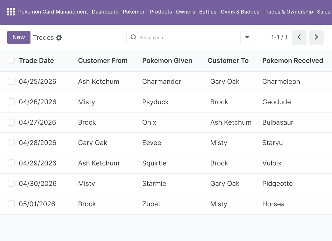
Task: Click the Vulpix cell
Action: (272, 163)
